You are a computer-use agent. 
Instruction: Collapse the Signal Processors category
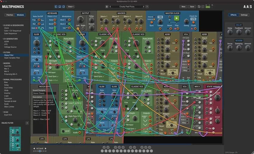(12, 80)
